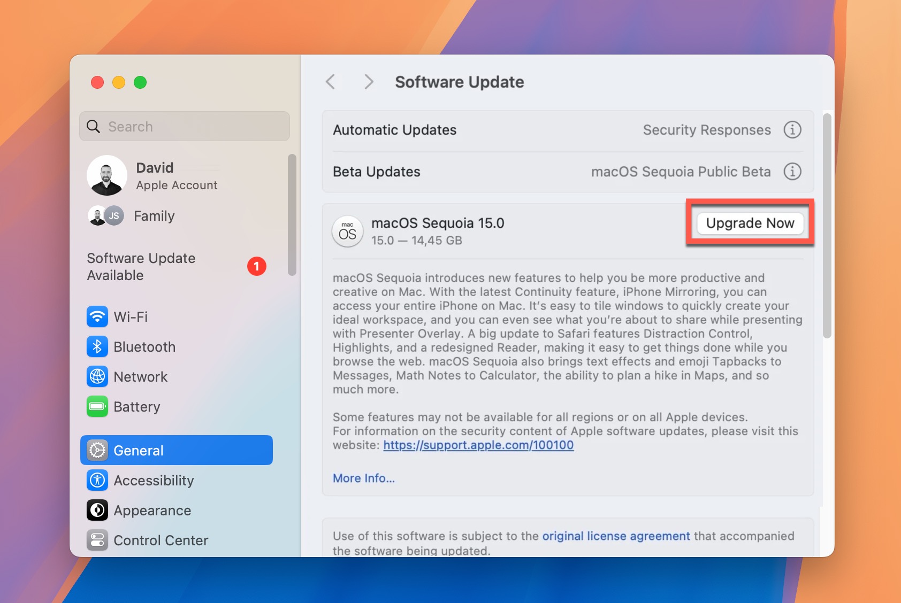
Task: Click the Control Center sidebar icon
Action: click(97, 540)
